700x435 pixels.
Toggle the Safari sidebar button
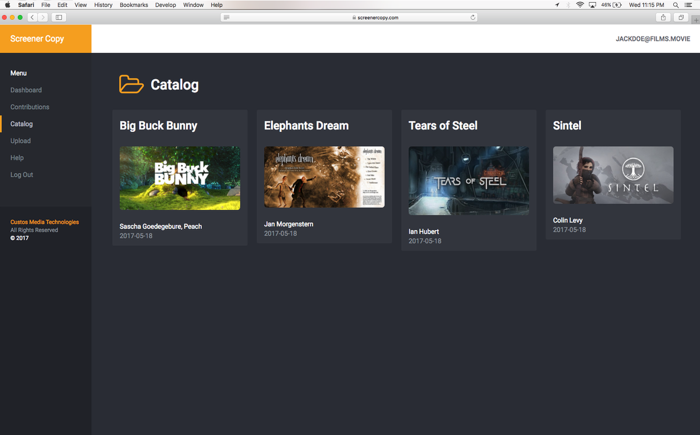pyautogui.click(x=59, y=17)
